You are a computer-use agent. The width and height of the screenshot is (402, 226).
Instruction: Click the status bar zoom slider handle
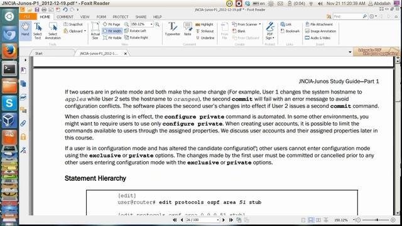tap(377, 220)
